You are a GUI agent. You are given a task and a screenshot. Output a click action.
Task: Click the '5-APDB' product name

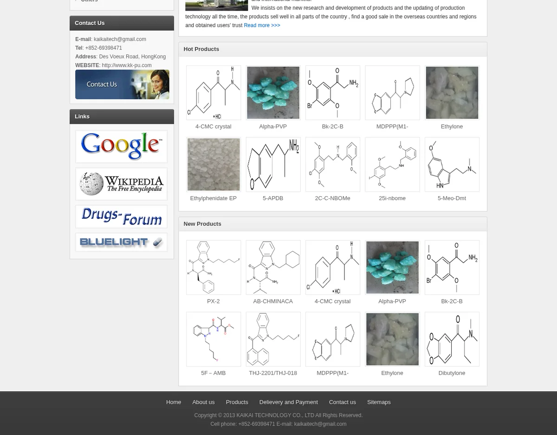tap(273, 198)
